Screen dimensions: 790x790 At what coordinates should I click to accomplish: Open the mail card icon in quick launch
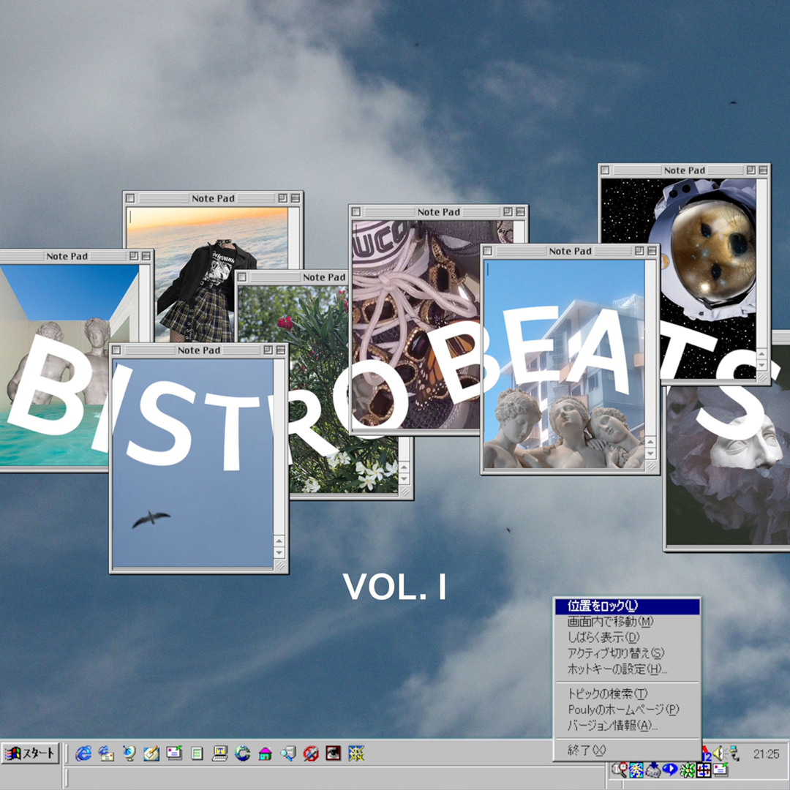pyautogui.click(x=174, y=753)
